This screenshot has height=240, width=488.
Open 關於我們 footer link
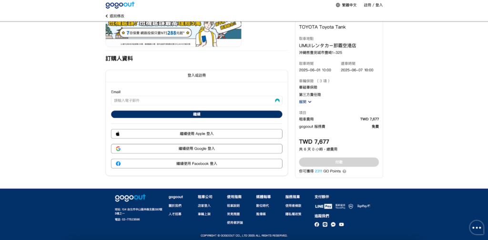pyautogui.click(x=175, y=206)
